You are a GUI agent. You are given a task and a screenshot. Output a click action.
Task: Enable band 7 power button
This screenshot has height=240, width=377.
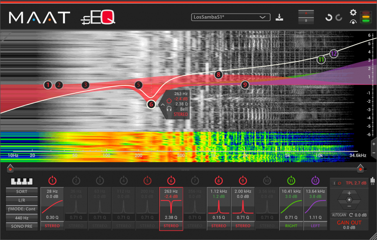[195, 180]
